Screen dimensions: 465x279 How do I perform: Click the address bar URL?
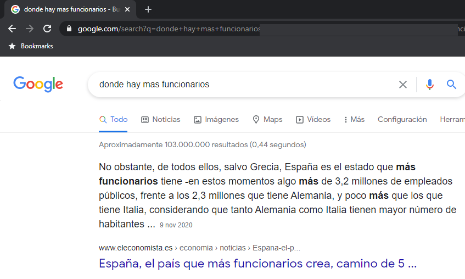coord(169,29)
